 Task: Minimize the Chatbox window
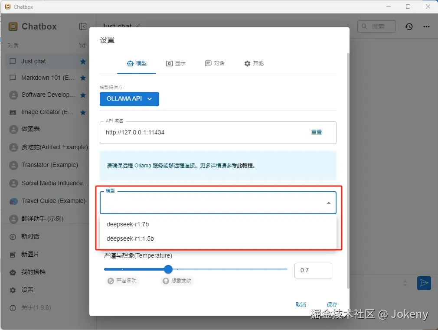(389, 7)
